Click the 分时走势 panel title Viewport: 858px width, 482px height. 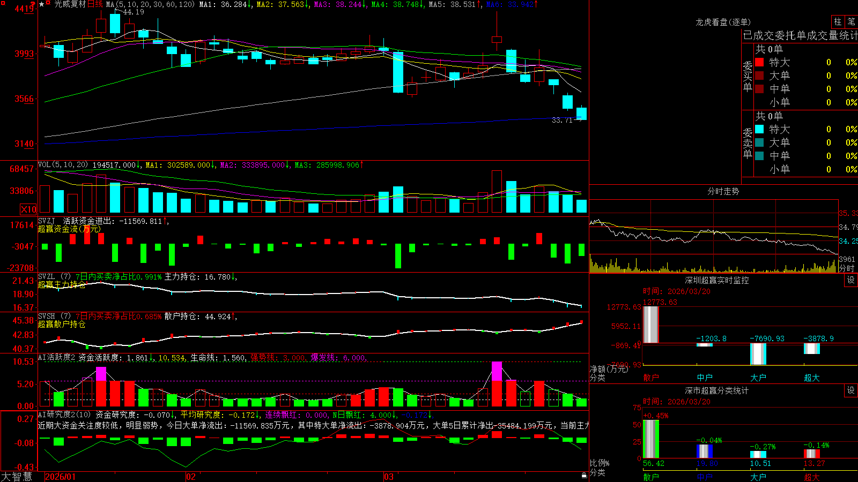[723, 191]
